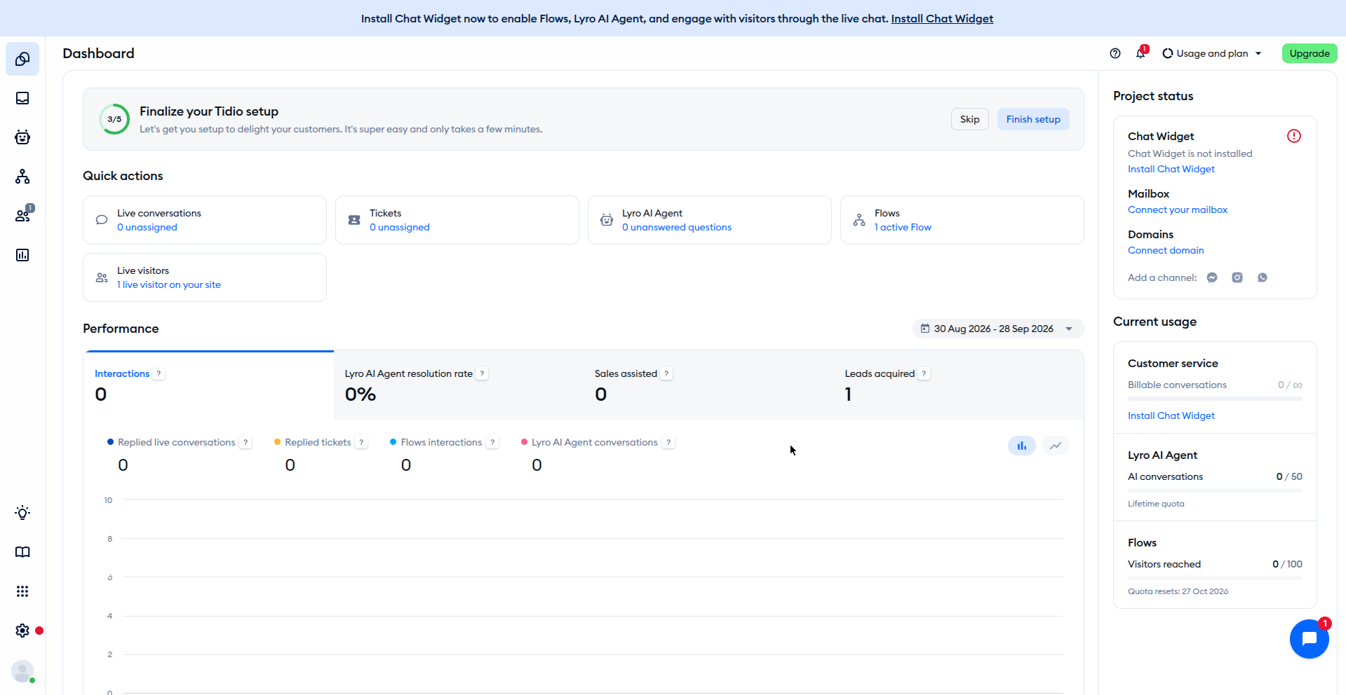Open the notifications bell

(1140, 53)
